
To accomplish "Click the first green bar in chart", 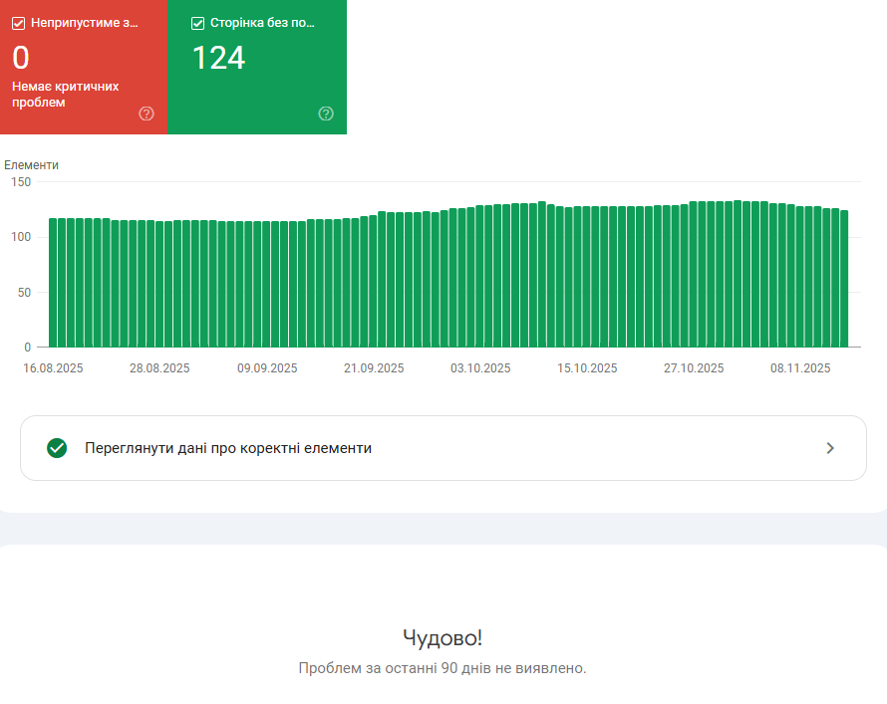I will point(53,283).
